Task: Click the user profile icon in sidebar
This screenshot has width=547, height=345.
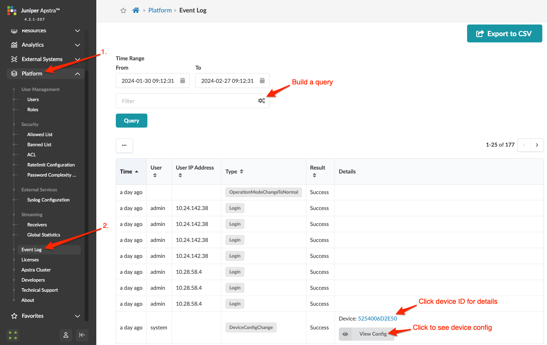Action: [66, 335]
